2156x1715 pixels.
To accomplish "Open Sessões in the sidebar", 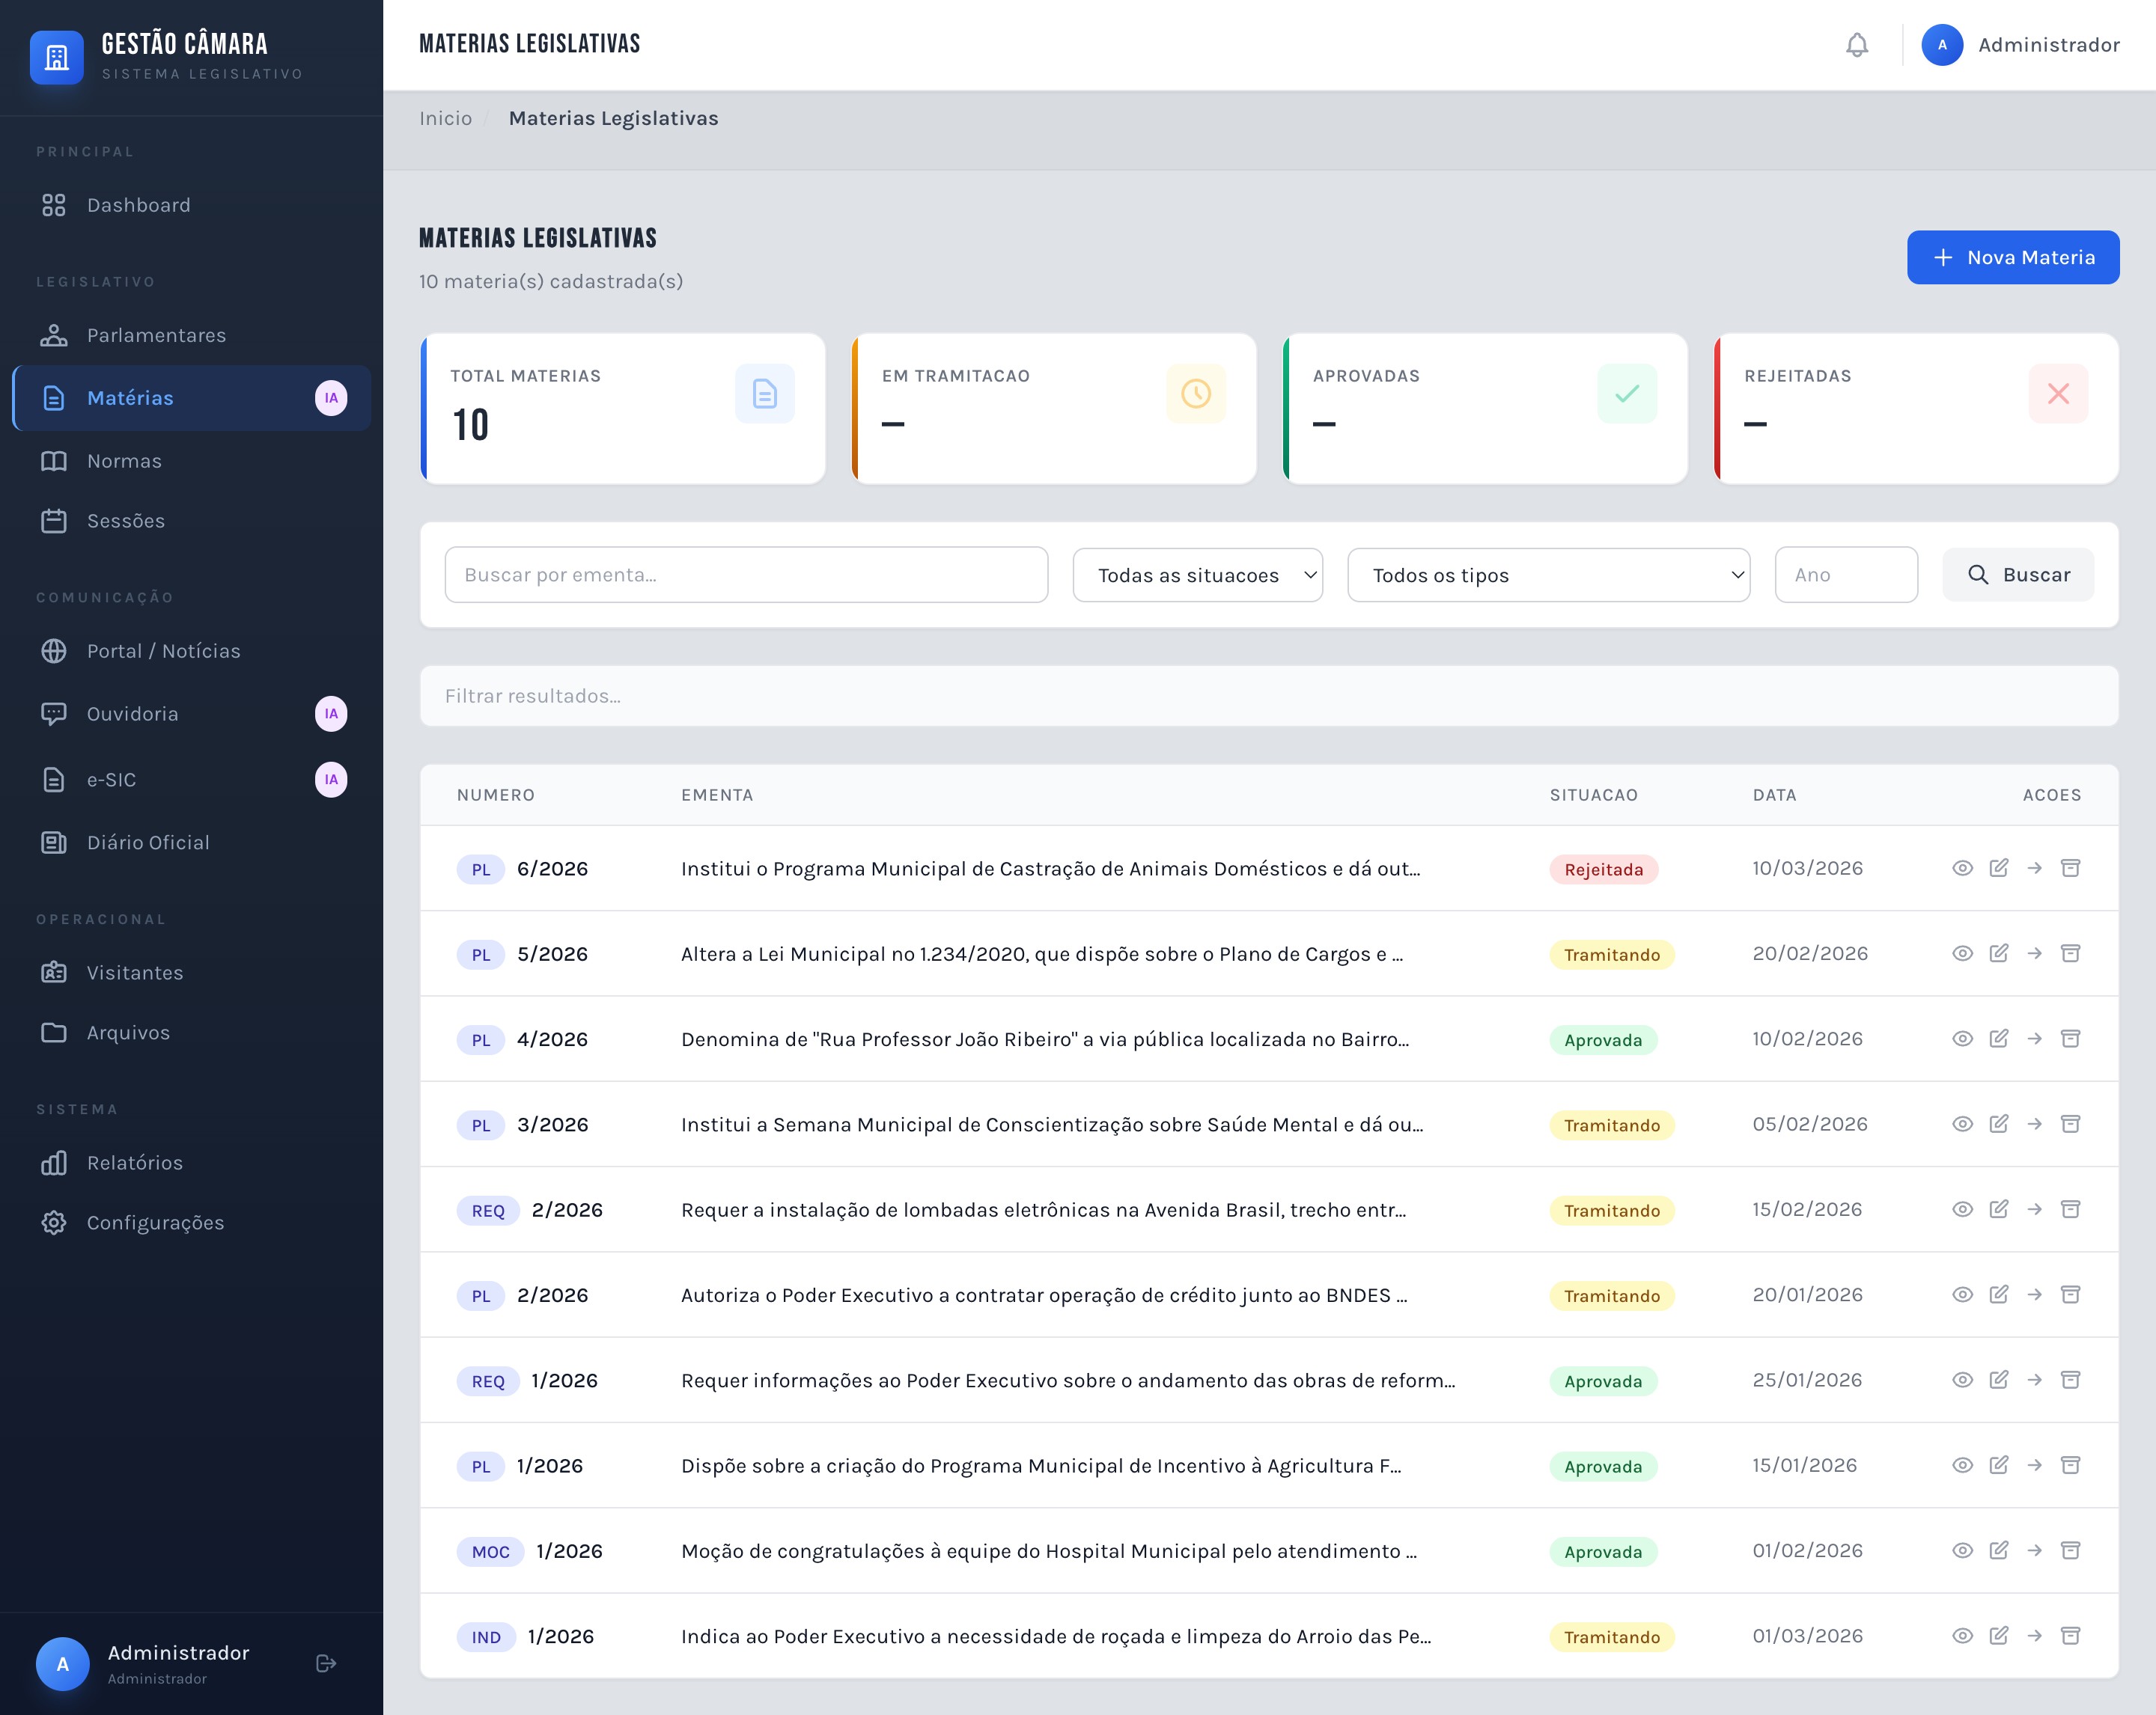I will point(126,521).
